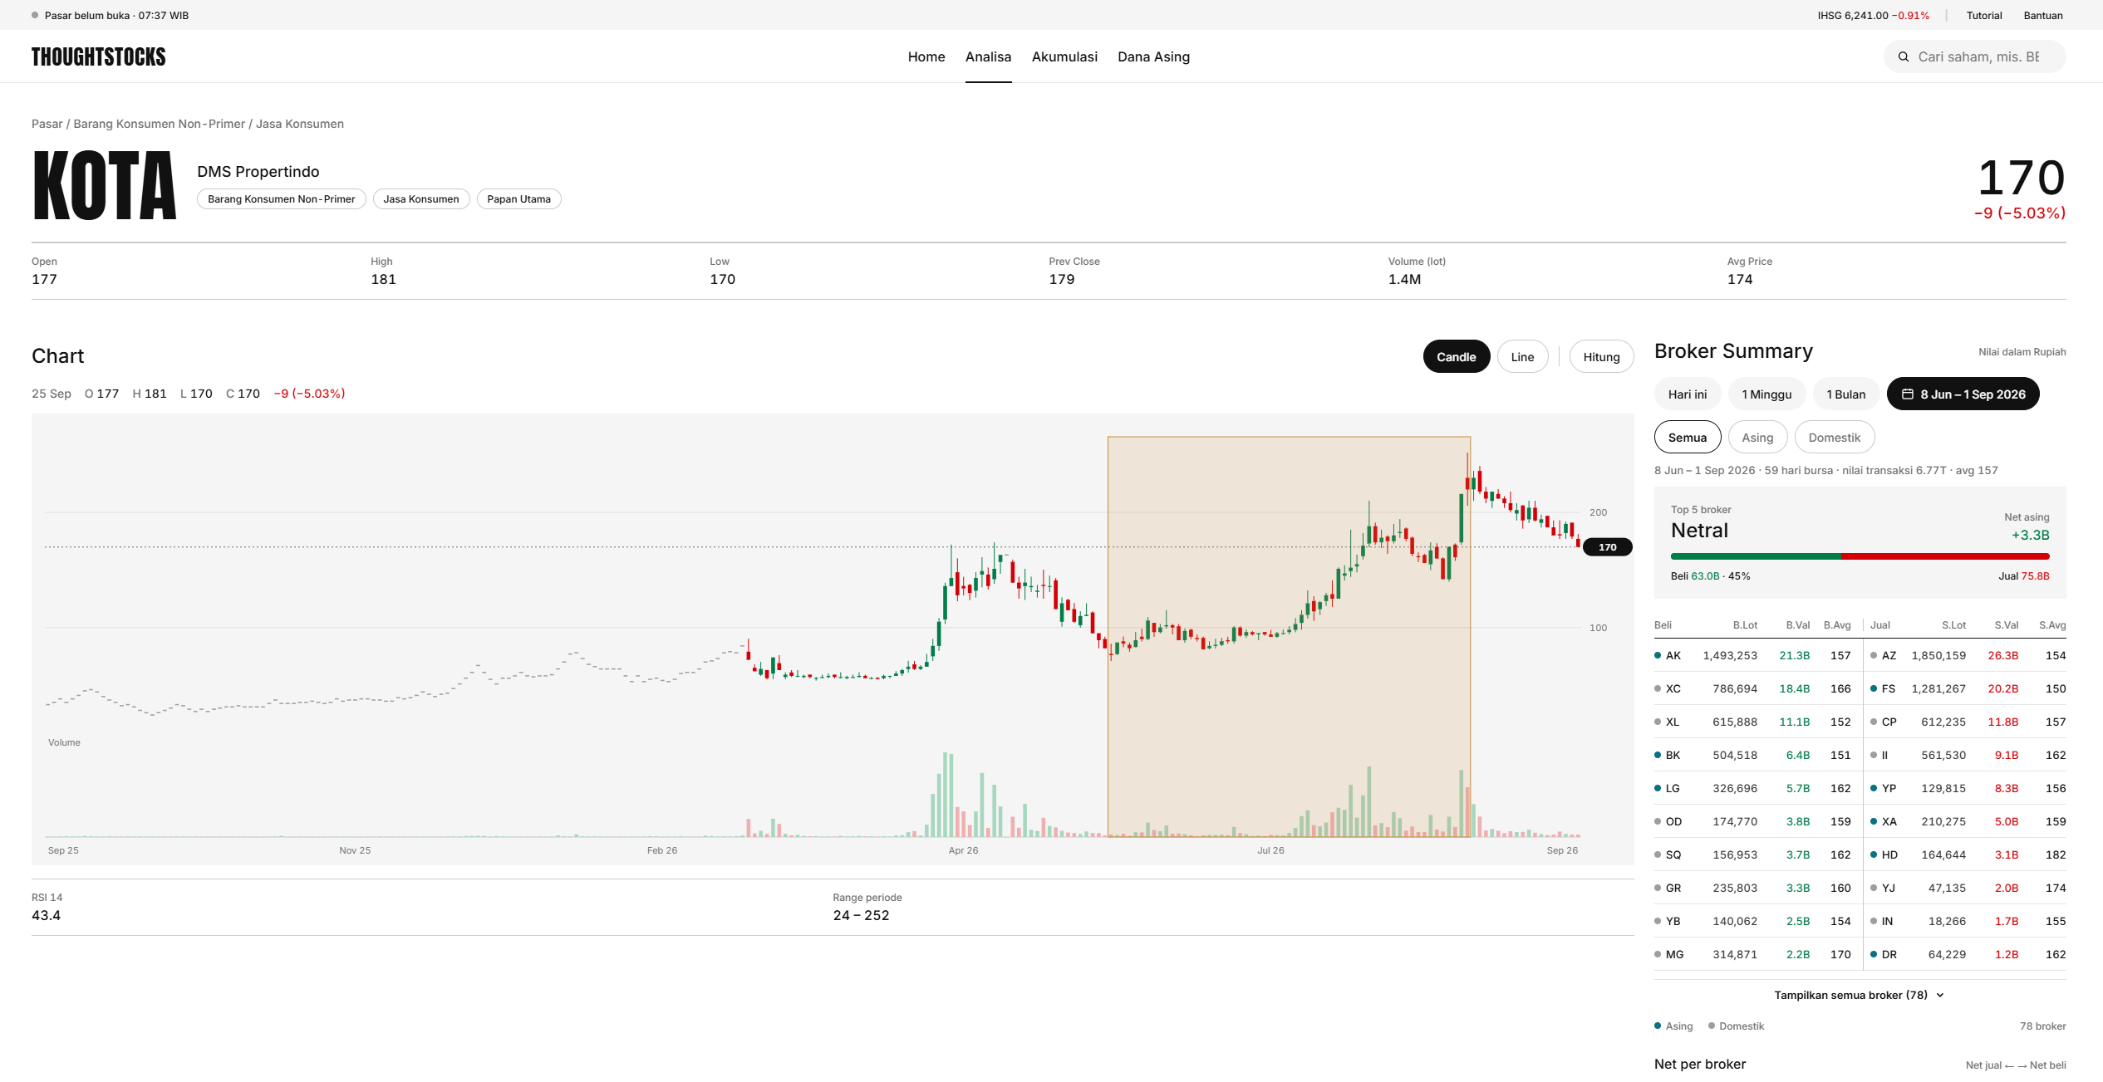
Task: Open the Tutorial link
Action: pos(1984,16)
